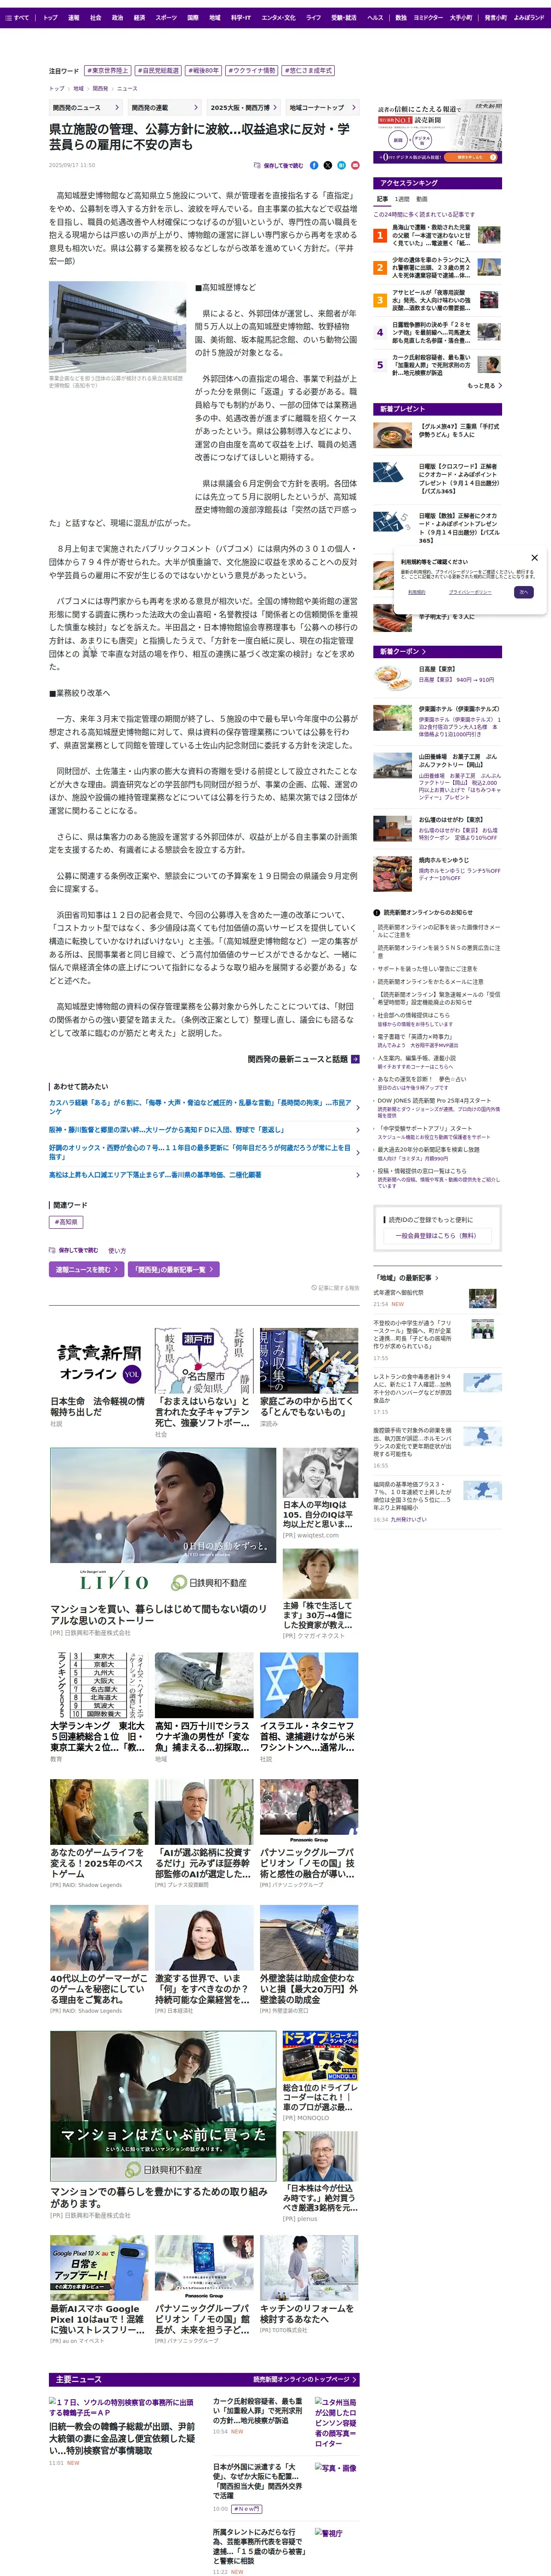Share article on X icon
Screen dimensions: 551x2576
click(x=328, y=165)
